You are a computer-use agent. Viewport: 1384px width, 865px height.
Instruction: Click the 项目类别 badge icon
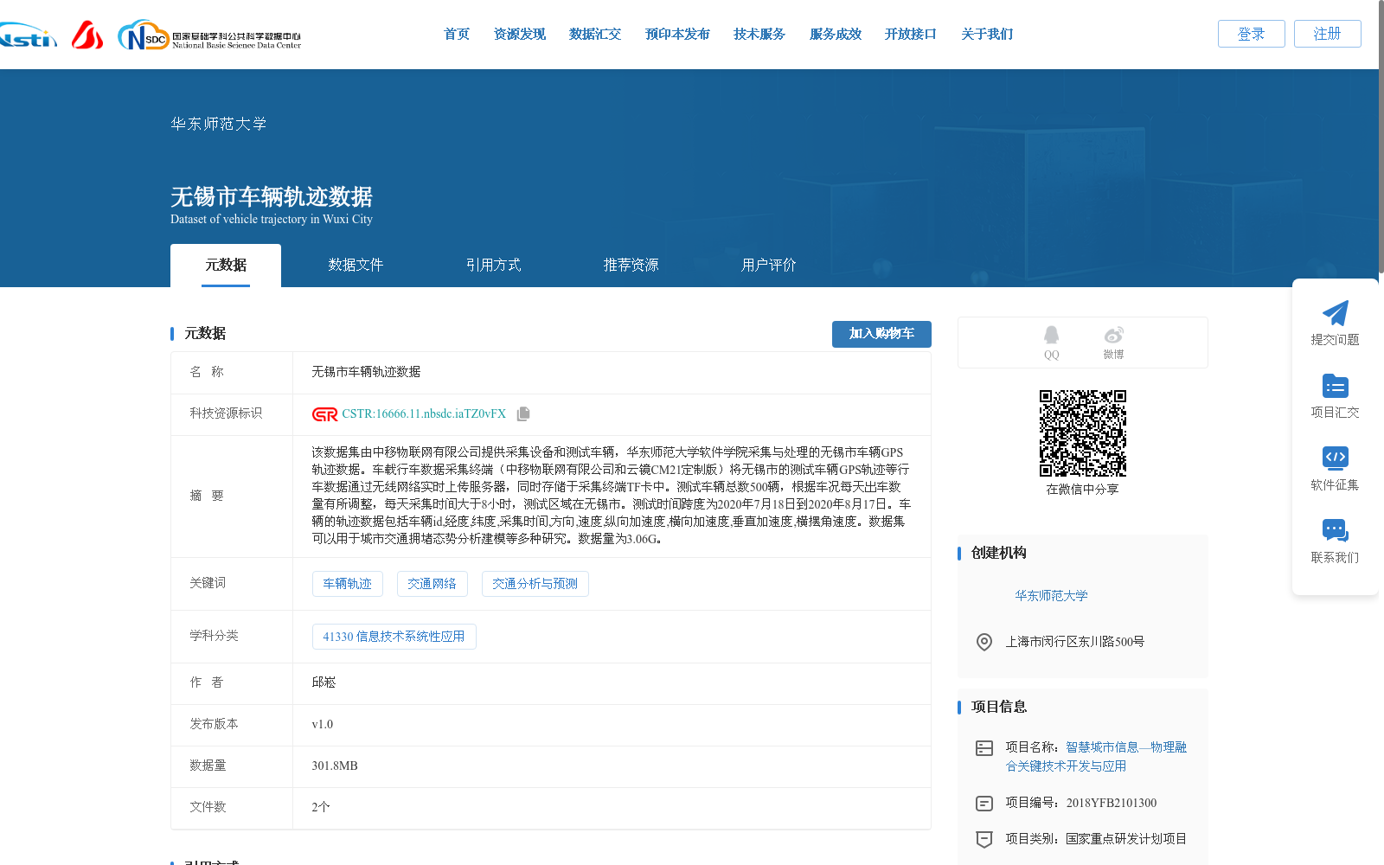[x=984, y=839]
